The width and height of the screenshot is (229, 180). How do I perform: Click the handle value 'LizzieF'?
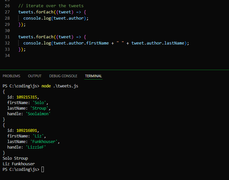click(x=36, y=147)
